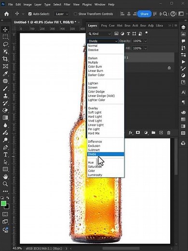Select the Path Selection arrow tool
Viewport: 188px width, 251px height.
(5, 162)
